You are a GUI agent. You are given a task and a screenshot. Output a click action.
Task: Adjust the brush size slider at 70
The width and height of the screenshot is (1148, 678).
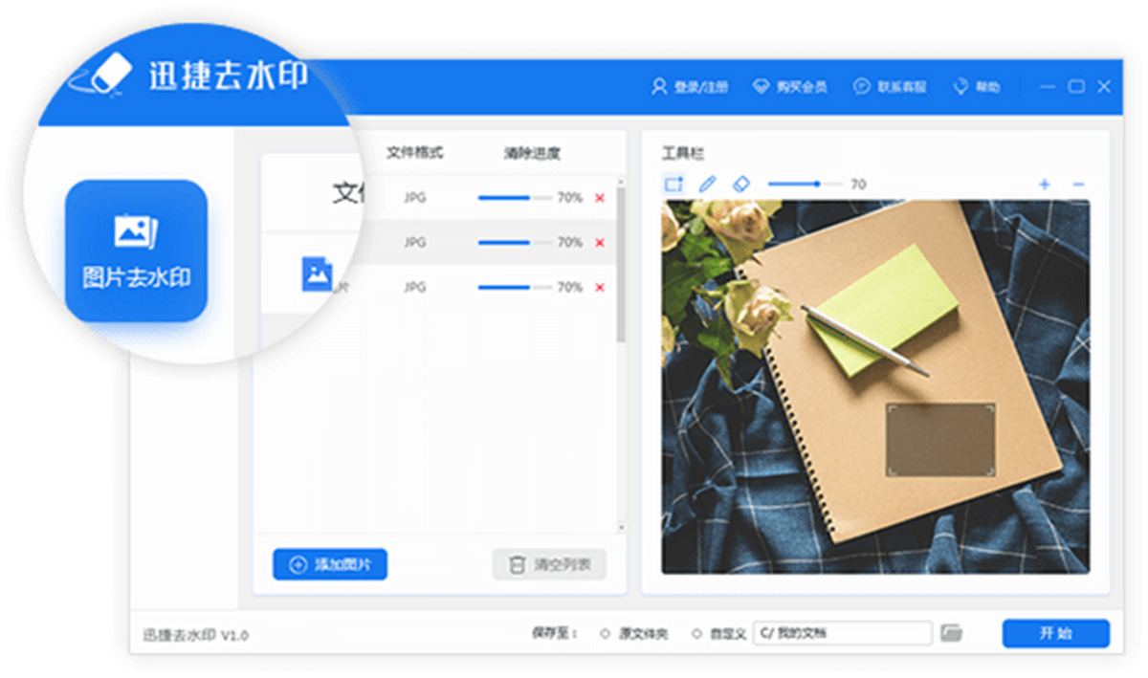[816, 184]
